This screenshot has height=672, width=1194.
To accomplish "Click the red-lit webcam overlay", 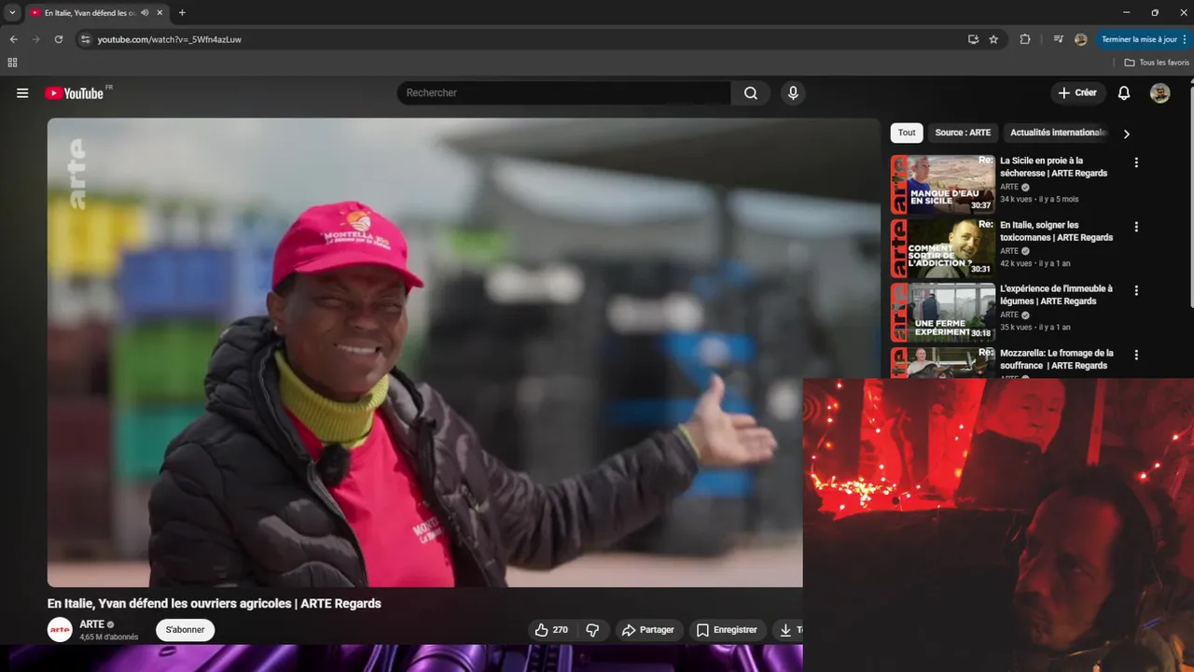I will pyautogui.click(x=998, y=525).
